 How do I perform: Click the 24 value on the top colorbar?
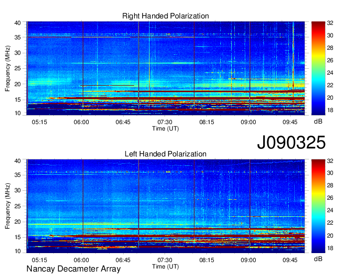[330, 73]
